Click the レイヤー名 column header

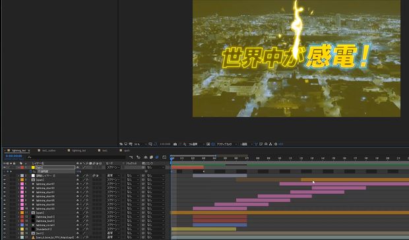pyautogui.click(x=38, y=164)
